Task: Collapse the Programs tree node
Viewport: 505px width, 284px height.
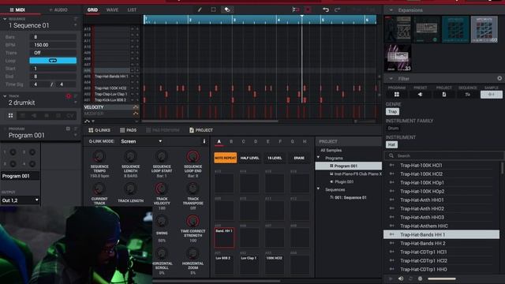Action: point(318,158)
